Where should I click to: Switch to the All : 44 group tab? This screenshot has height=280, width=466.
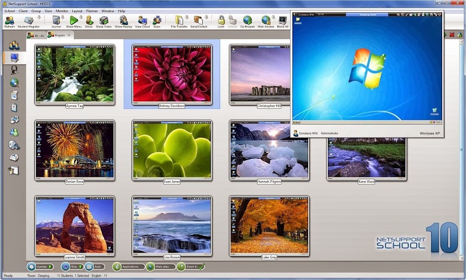[36, 36]
